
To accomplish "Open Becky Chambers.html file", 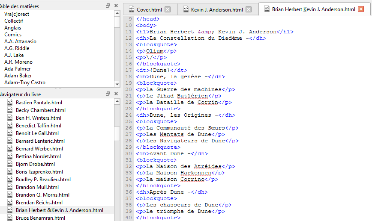I will pos(41,110).
